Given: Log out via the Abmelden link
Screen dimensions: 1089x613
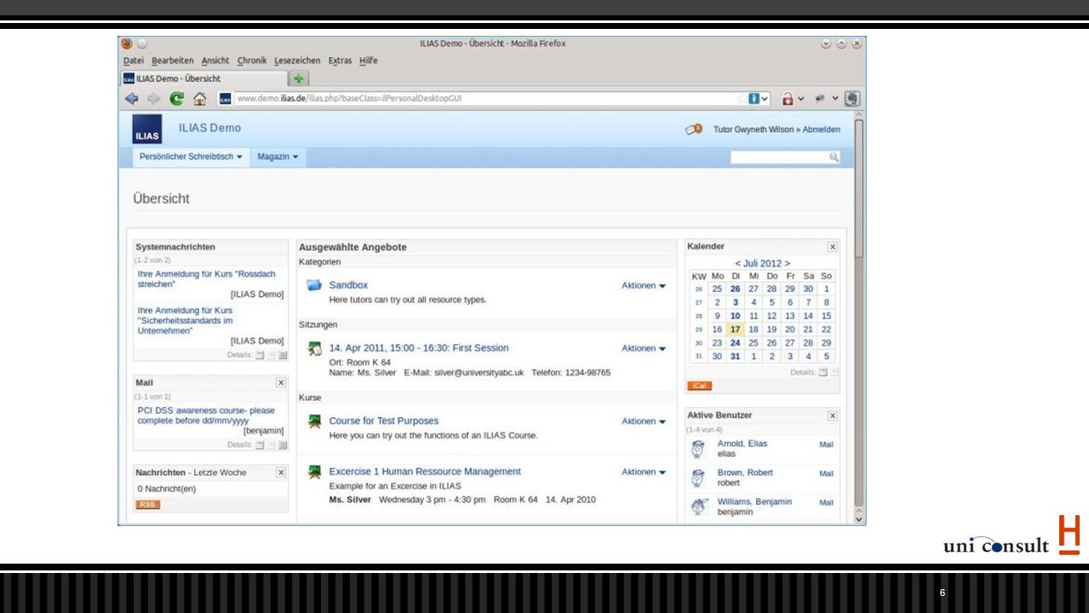Looking at the screenshot, I should click(821, 129).
